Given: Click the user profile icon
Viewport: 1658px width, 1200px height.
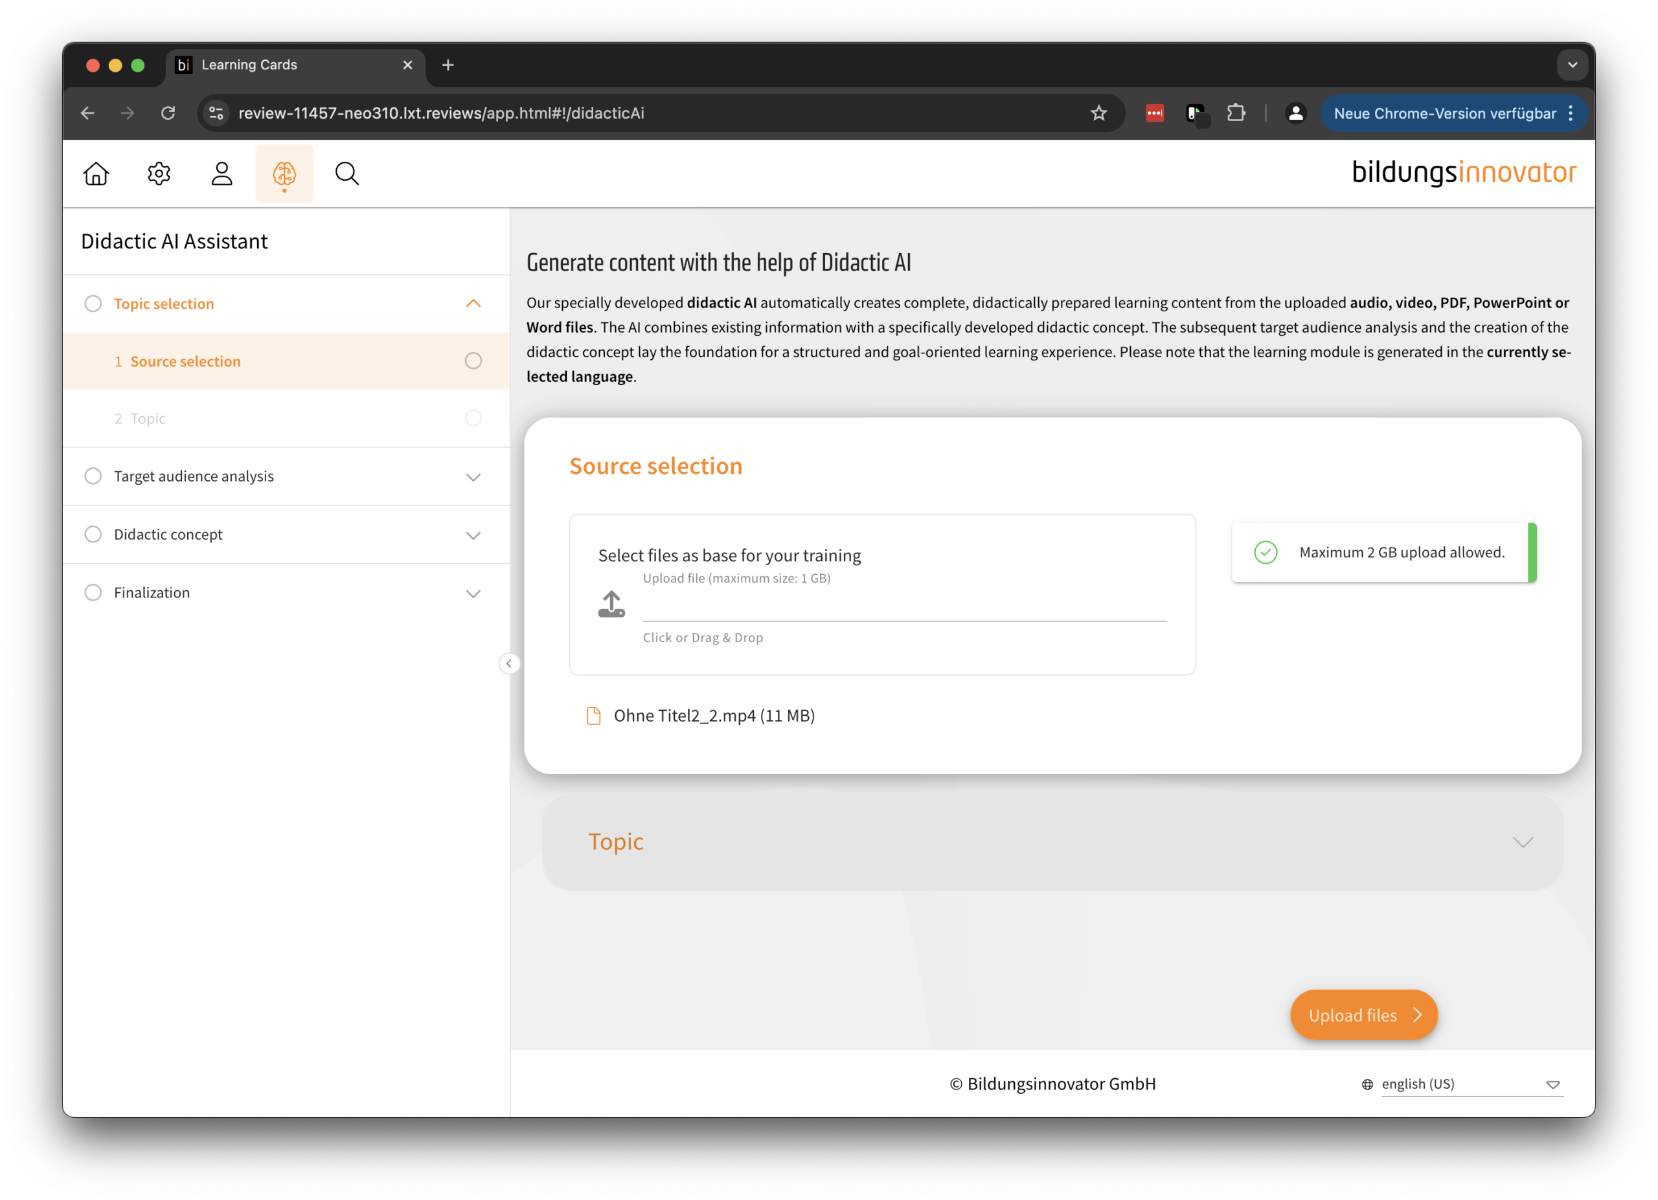Looking at the screenshot, I should point(221,173).
